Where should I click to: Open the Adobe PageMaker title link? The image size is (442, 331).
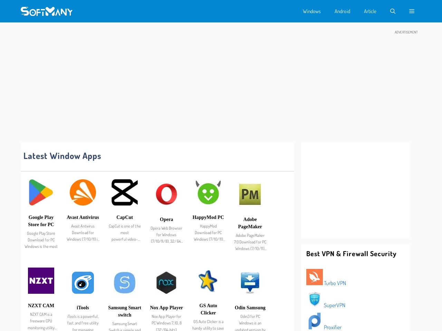[x=250, y=223]
